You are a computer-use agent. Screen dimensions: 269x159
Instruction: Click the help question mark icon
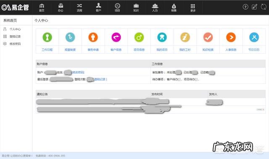tap(245, 7)
